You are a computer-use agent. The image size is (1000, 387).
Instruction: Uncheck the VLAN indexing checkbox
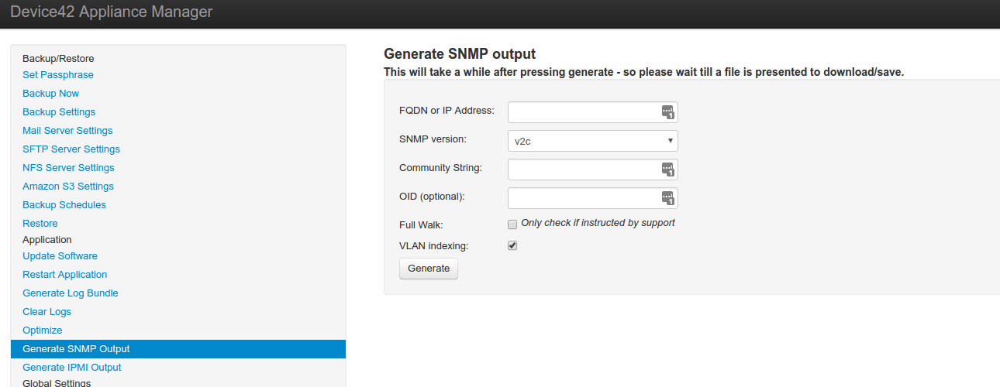coord(512,245)
